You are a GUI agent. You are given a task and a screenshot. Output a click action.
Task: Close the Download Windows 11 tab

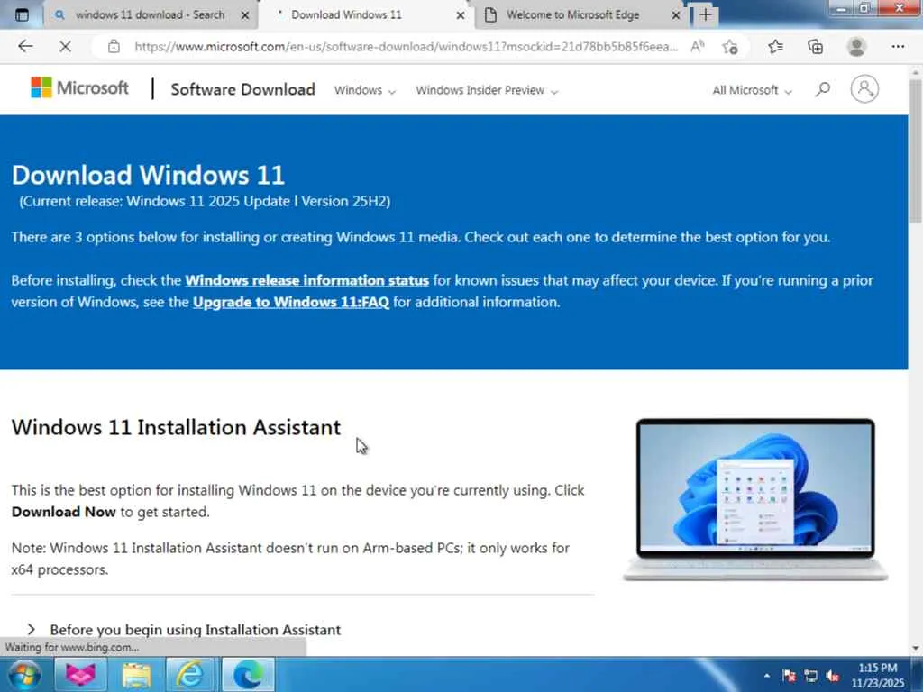click(461, 15)
